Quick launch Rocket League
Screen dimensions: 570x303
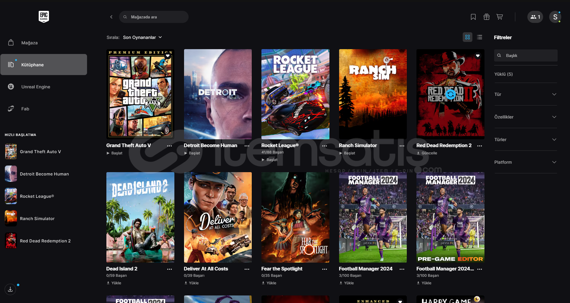click(44, 196)
